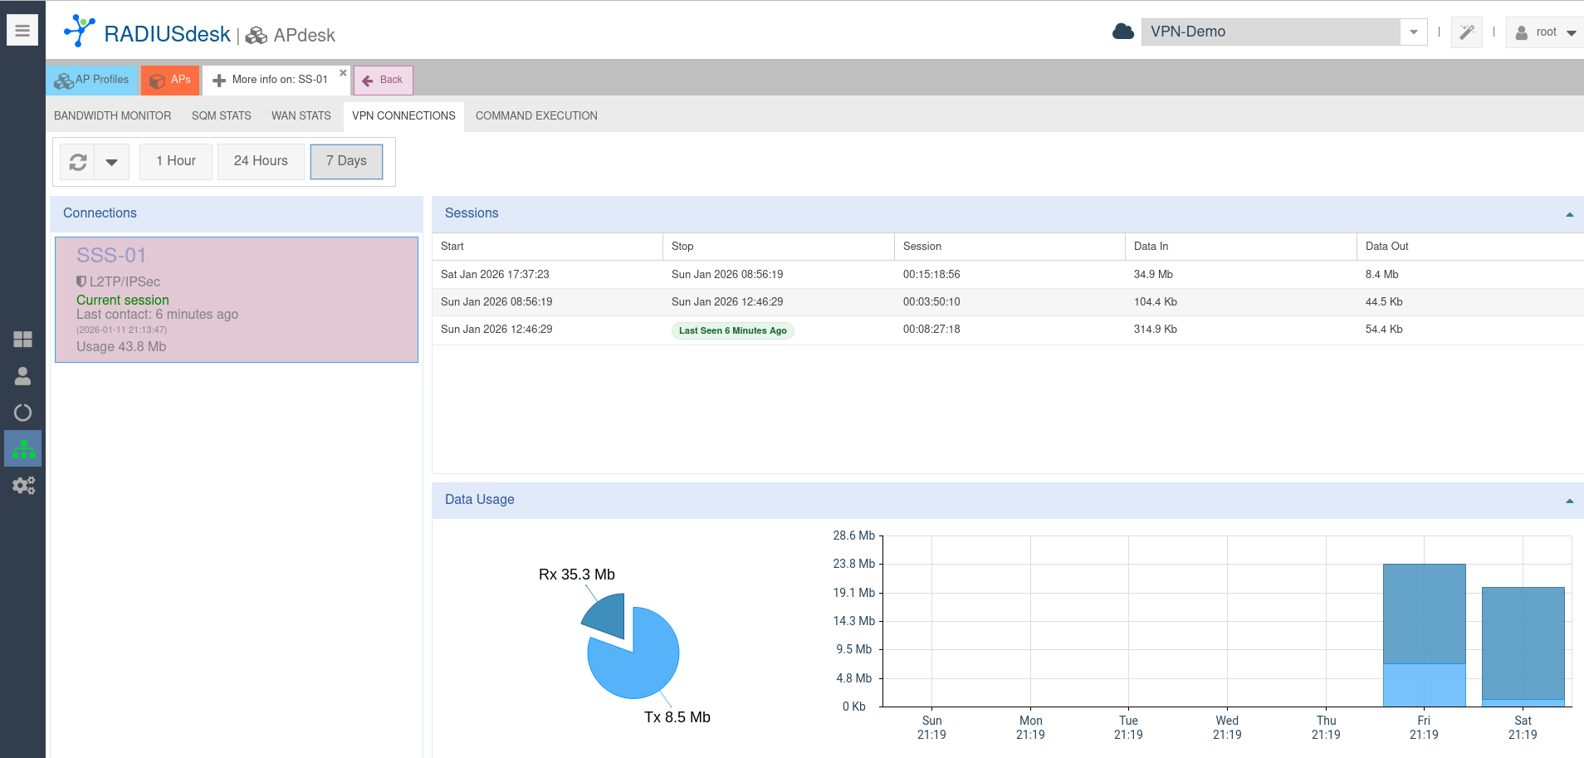
Task: Click the Friday bar in usage chart
Action: [1424, 635]
